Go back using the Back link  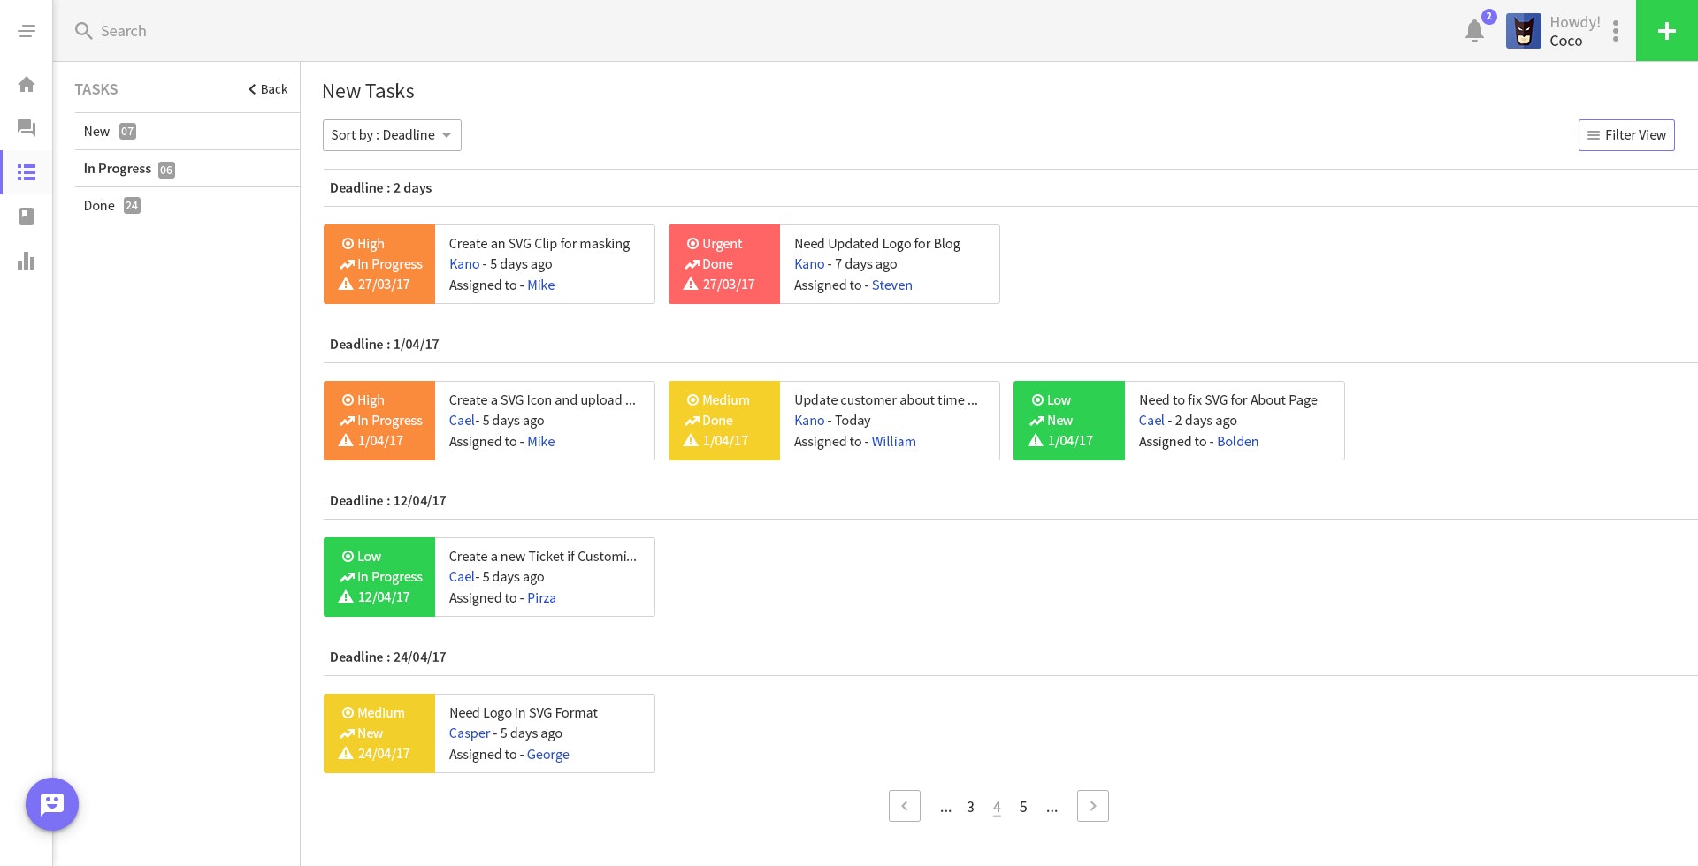[268, 89]
